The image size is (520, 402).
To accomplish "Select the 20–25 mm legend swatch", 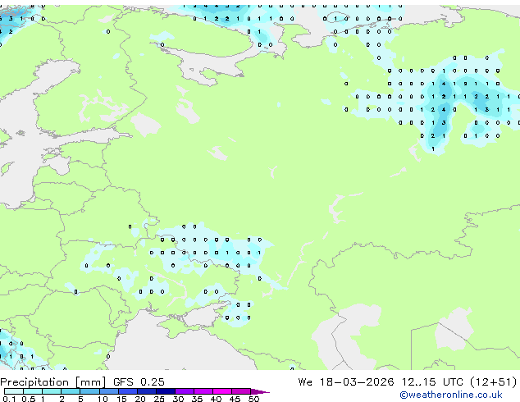I will pyautogui.click(x=147, y=391).
